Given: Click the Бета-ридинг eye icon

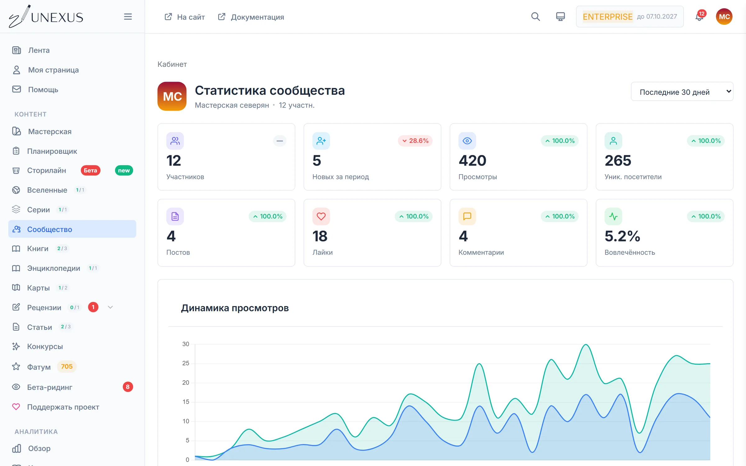Looking at the screenshot, I should point(16,387).
